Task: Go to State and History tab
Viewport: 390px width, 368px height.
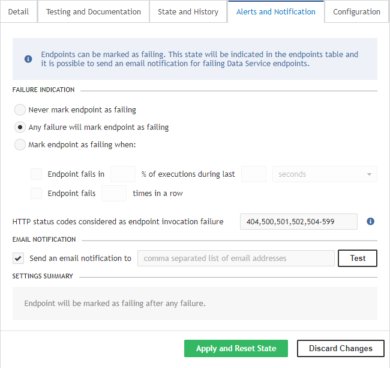Action: [x=188, y=12]
